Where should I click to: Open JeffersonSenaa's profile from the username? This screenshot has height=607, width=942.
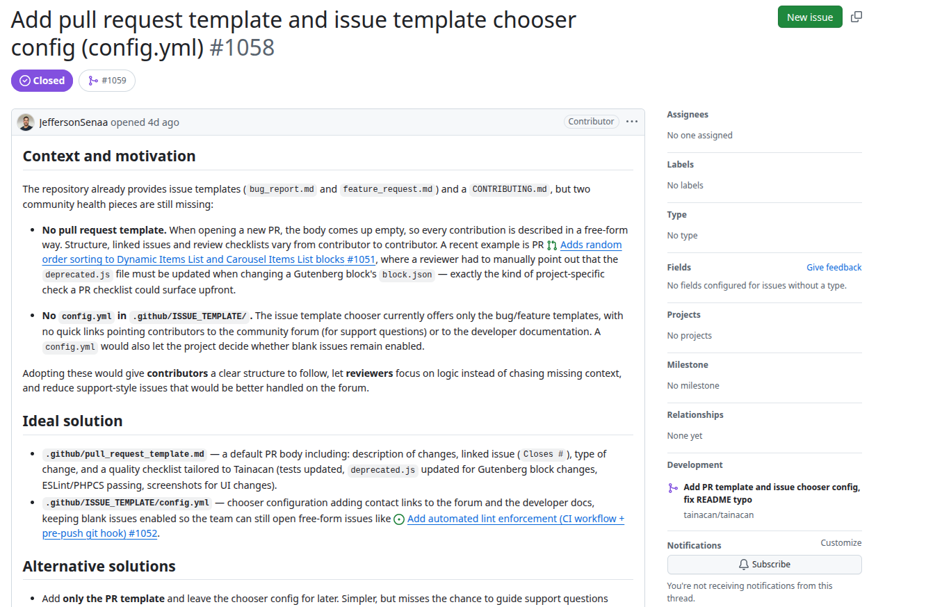[74, 122]
